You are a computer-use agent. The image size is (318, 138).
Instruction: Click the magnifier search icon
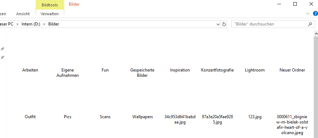[x=310, y=24]
